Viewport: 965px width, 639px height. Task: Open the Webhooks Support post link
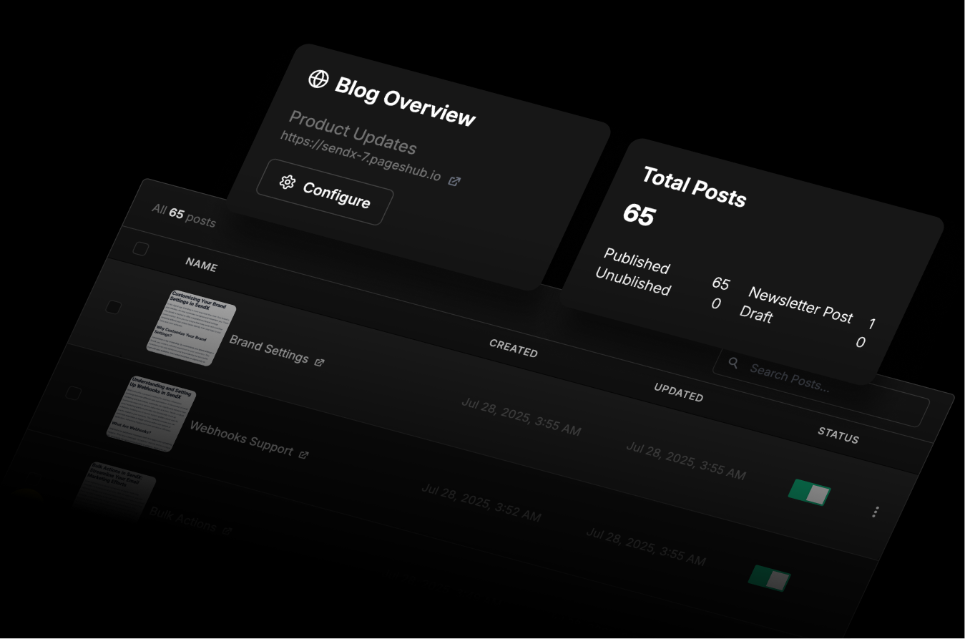241,438
